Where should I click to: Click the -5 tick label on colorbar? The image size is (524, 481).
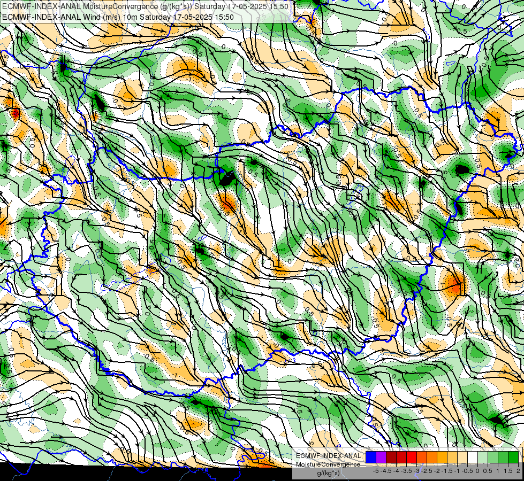(x=376, y=471)
